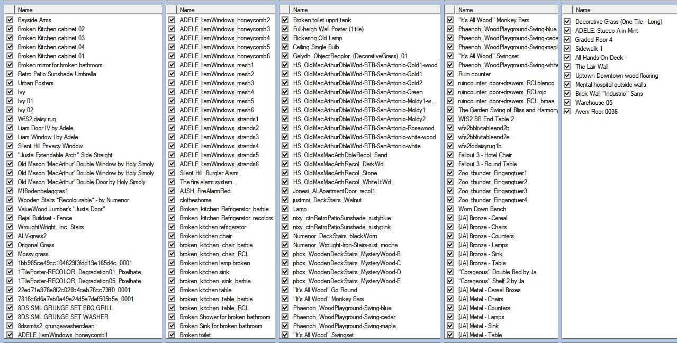Select the Origonal Grass entry
The width and height of the screenshot is (677, 343).
(36, 245)
